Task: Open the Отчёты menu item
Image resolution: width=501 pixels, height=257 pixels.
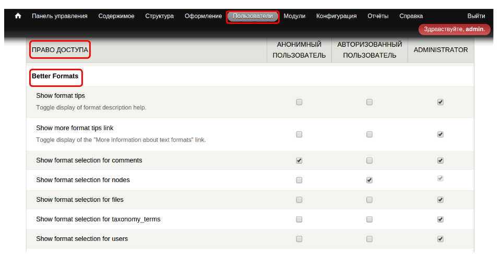Action: pyautogui.click(x=378, y=16)
